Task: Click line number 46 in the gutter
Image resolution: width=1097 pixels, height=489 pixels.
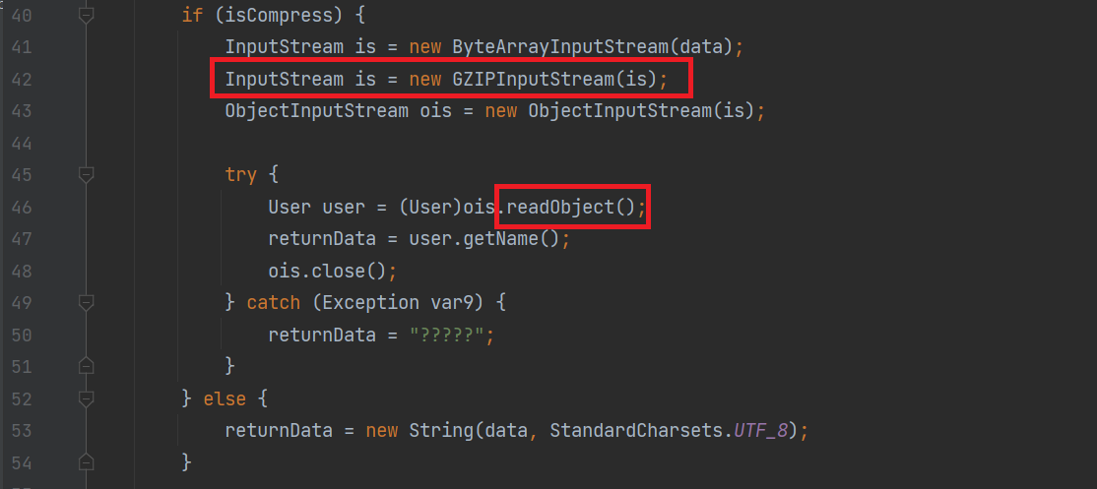Action: pyautogui.click(x=20, y=208)
